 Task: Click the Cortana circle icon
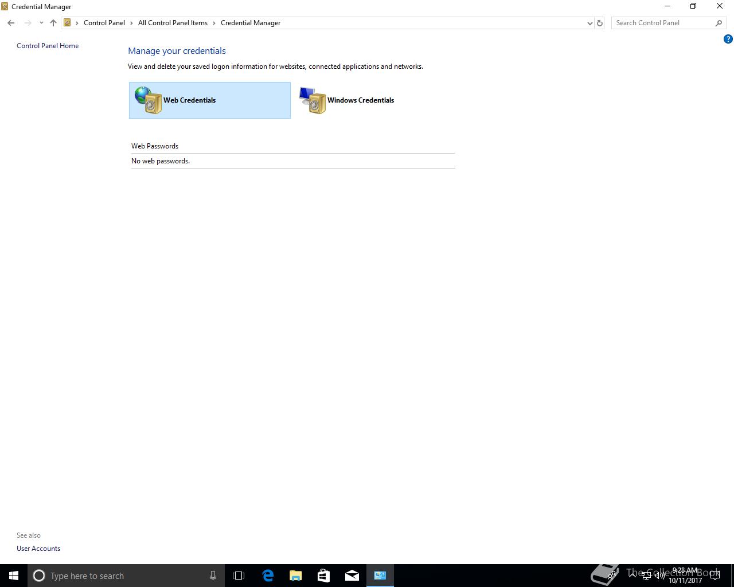click(39, 576)
